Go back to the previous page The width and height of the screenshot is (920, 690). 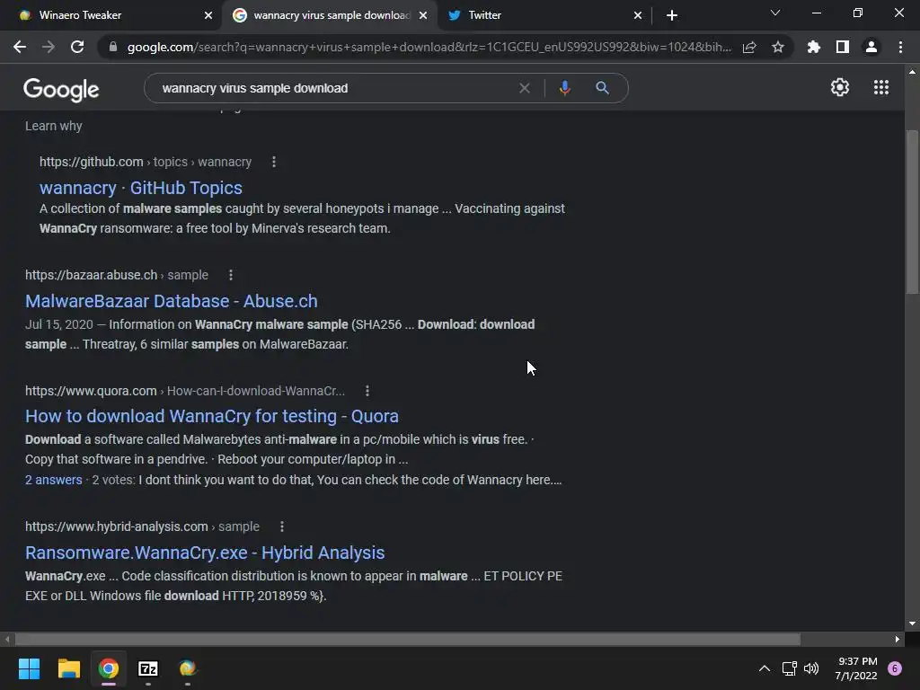pyautogui.click(x=20, y=47)
